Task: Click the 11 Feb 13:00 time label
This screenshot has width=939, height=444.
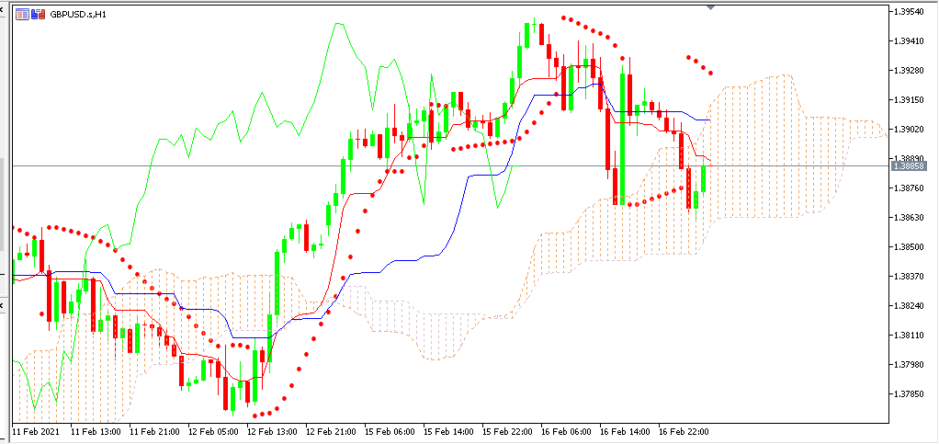Action: pos(96,432)
